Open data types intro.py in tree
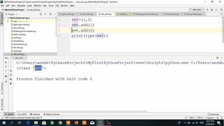The image size is (224, 126). [x=20, y=24]
